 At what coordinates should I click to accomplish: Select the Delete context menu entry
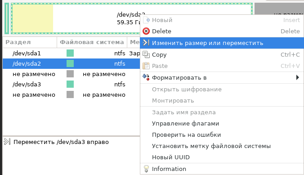coord(222,31)
